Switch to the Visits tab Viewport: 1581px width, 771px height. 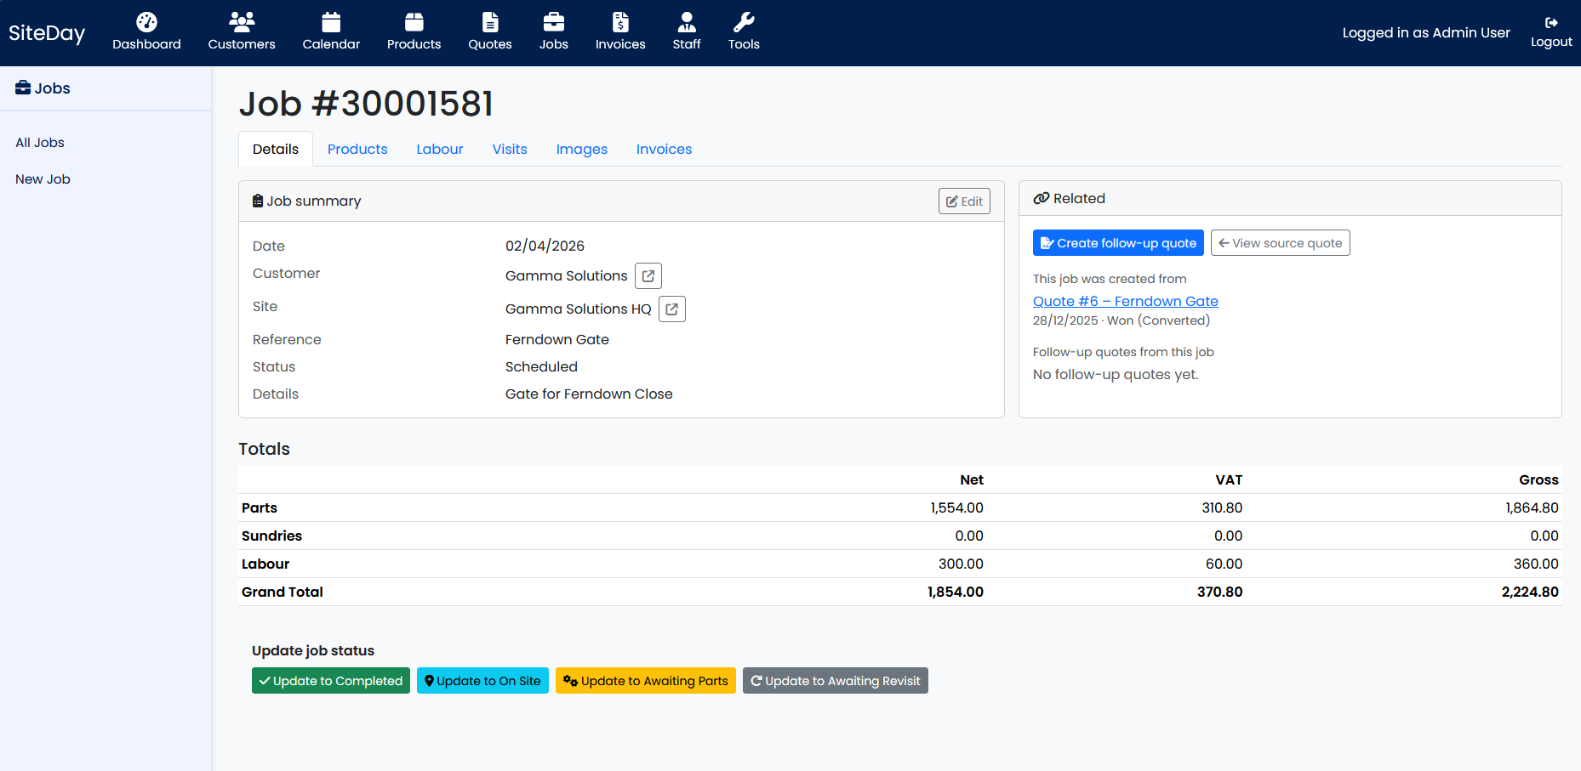510,149
